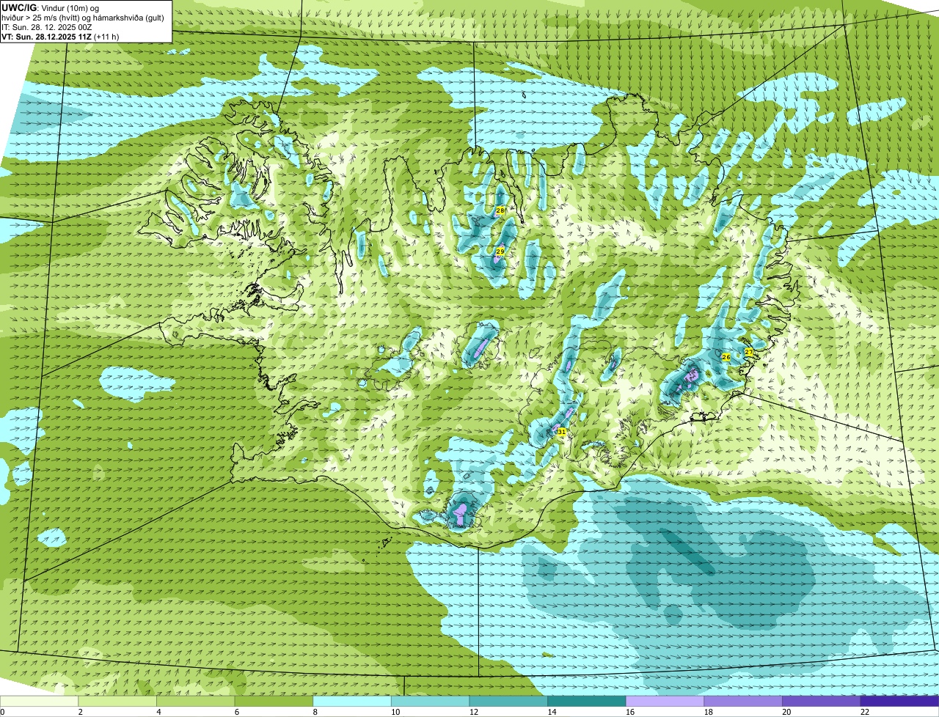Click the 'UWC/IG: Vindur (10m) og' title line
The image size is (939, 717).
tap(51, 7)
